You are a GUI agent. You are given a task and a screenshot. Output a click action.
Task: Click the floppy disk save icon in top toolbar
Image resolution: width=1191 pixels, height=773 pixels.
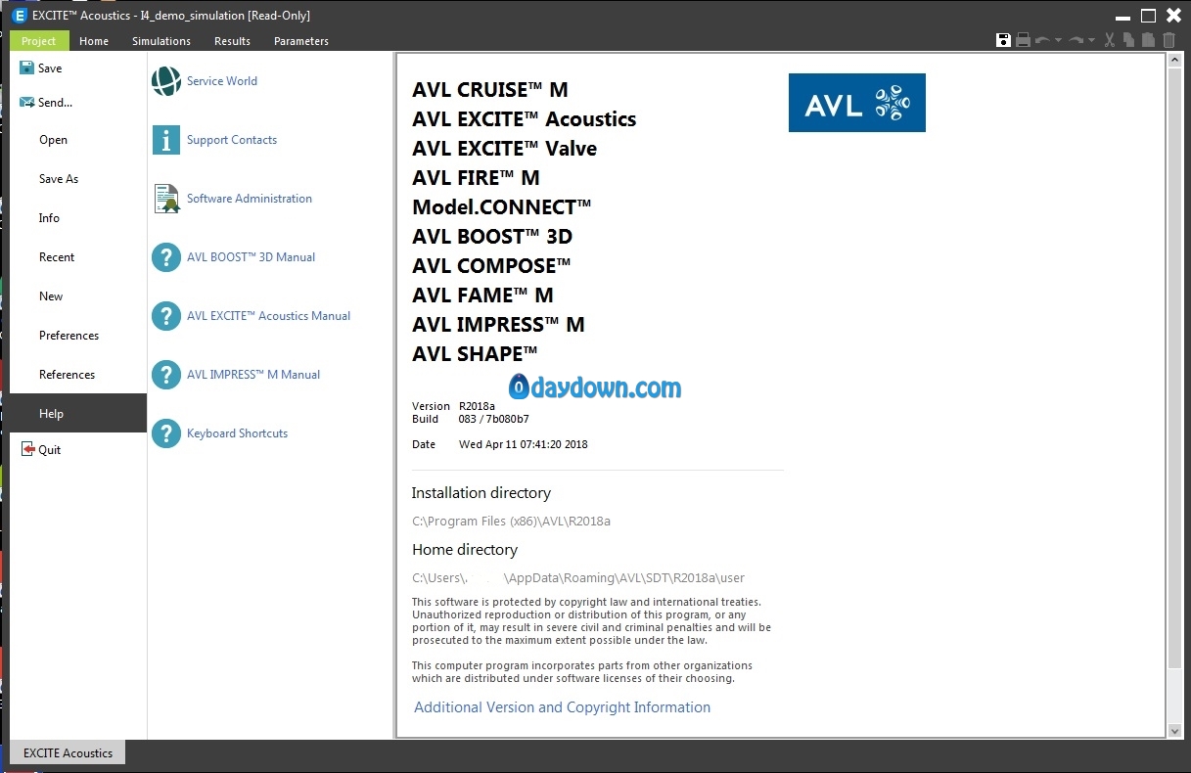[x=1003, y=40]
